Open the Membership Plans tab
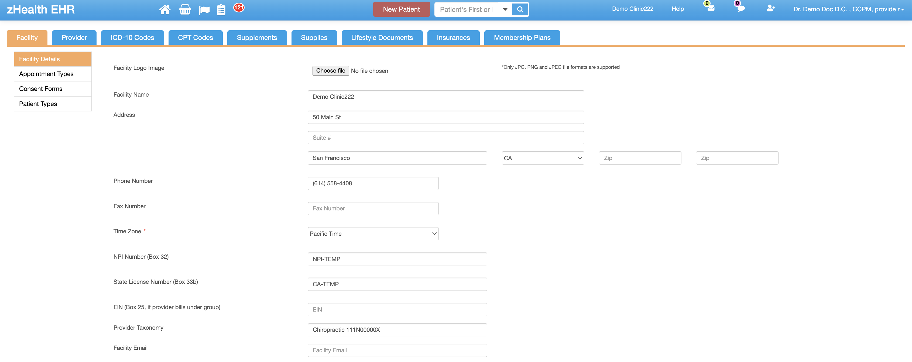Image resolution: width=912 pixels, height=362 pixels. pos(522,37)
